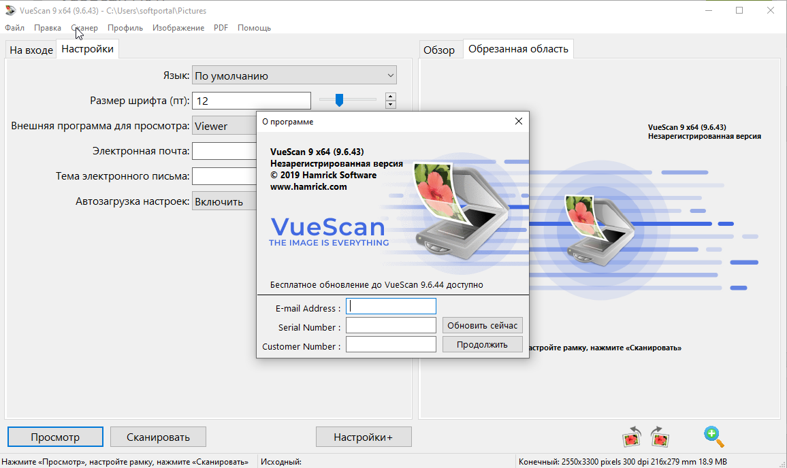Click the Конечный output size status text
Screen dimensions: 787x468
point(622,461)
